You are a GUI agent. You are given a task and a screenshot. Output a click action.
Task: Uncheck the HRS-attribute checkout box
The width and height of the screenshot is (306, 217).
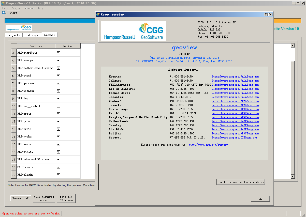(59, 53)
